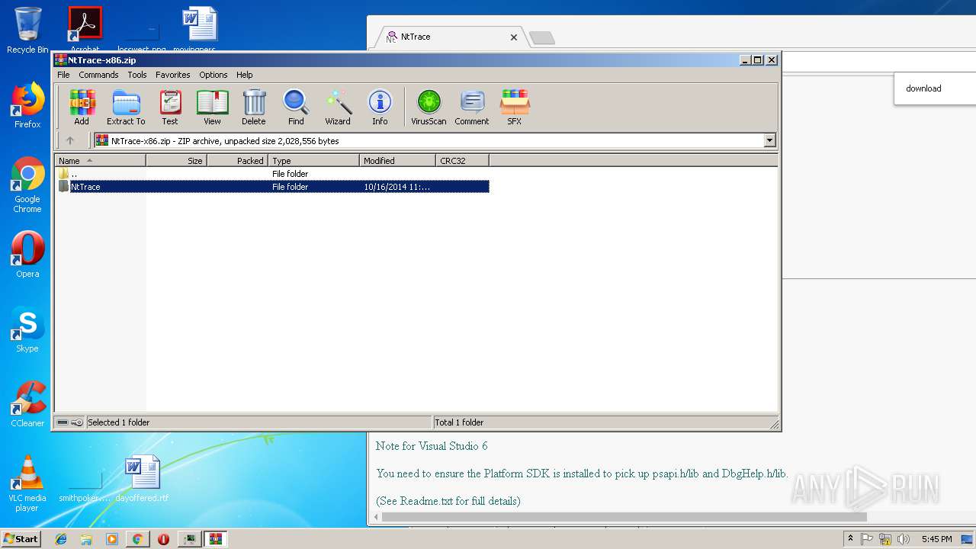Sort the list by Name column
976x549 pixels.
pos(100,161)
